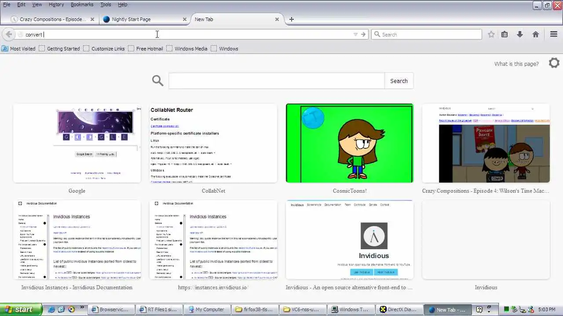The height and width of the screenshot is (316, 563).
Task: Open the Bookmarks menu
Action: (x=82, y=4)
